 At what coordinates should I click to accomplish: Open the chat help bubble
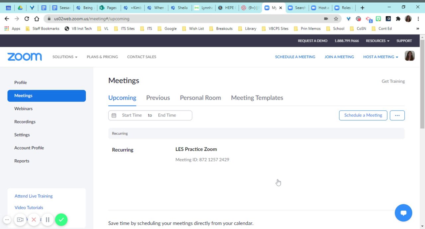click(x=403, y=213)
